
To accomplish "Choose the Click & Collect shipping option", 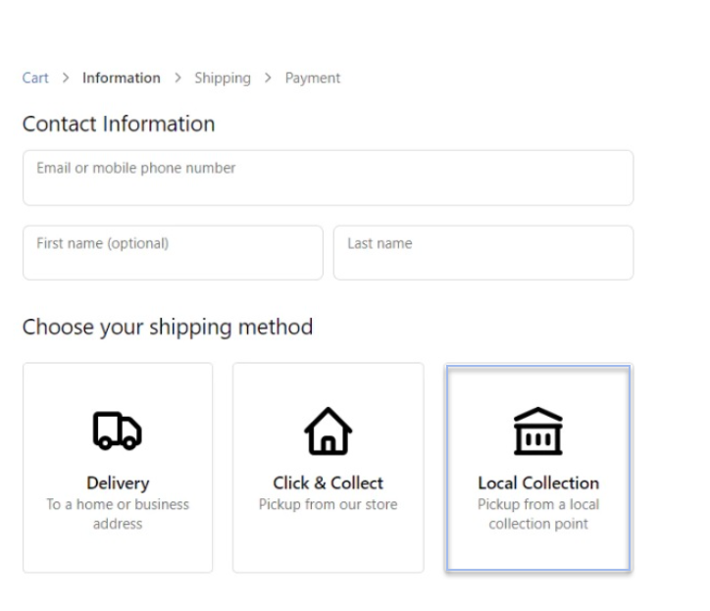I will pos(328,468).
